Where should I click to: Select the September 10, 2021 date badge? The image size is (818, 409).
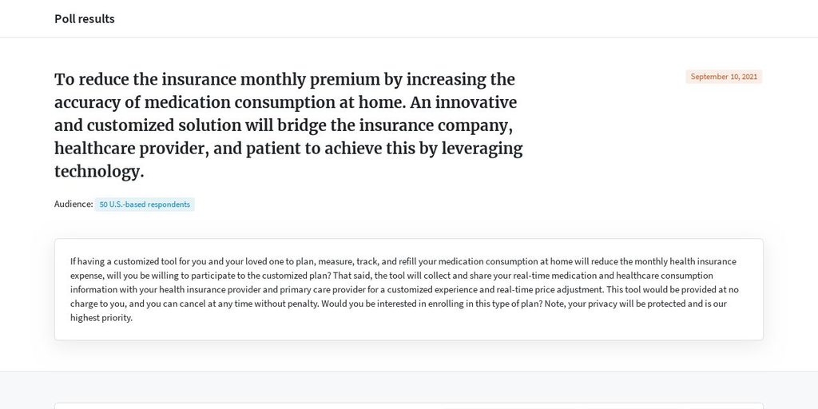tap(724, 77)
